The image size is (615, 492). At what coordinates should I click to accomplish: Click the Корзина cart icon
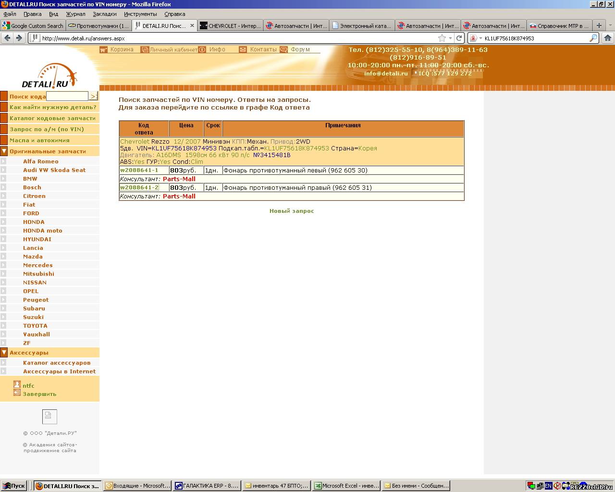[x=103, y=49]
